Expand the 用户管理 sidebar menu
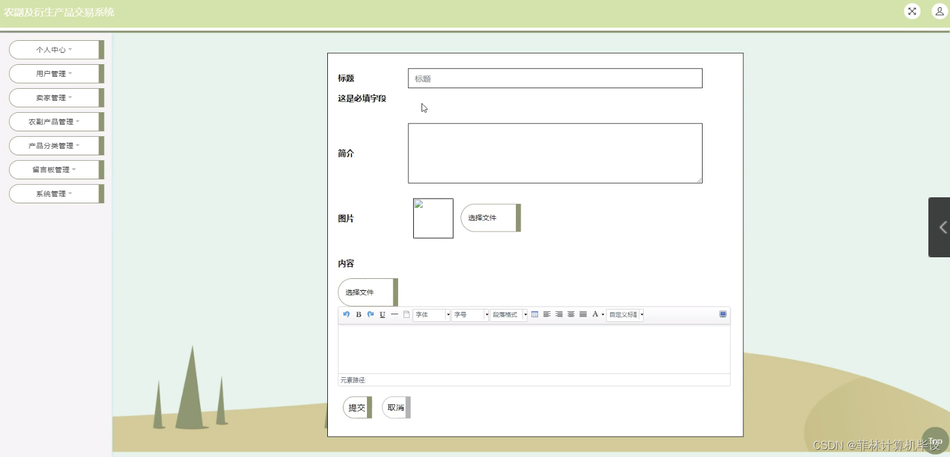Viewport: 950px width, 457px height. click(56, 74)
